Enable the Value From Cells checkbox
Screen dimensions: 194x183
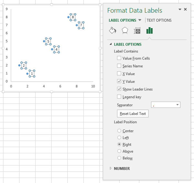tap(119, 58)
